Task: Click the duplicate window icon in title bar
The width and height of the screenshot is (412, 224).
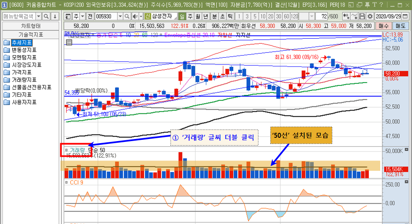Action: (359, 5)
